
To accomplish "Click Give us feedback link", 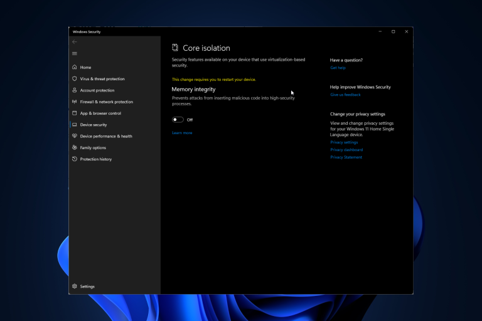I will tap(345, 95).
